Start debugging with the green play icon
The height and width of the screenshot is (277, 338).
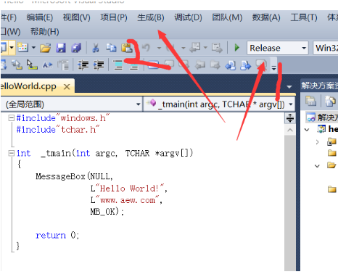pos(237,48)
